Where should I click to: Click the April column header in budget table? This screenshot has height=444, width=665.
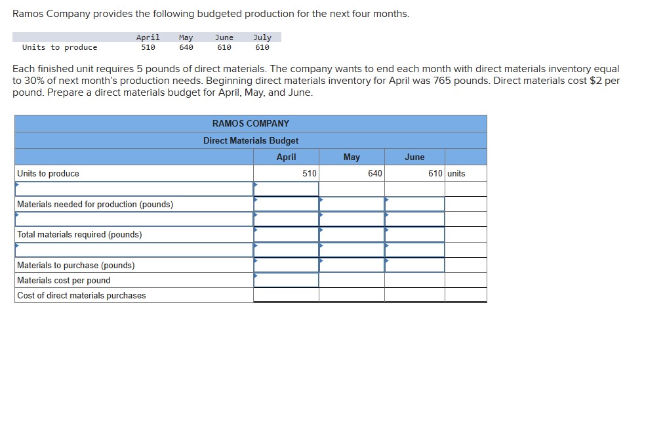(x=287, y=157)
